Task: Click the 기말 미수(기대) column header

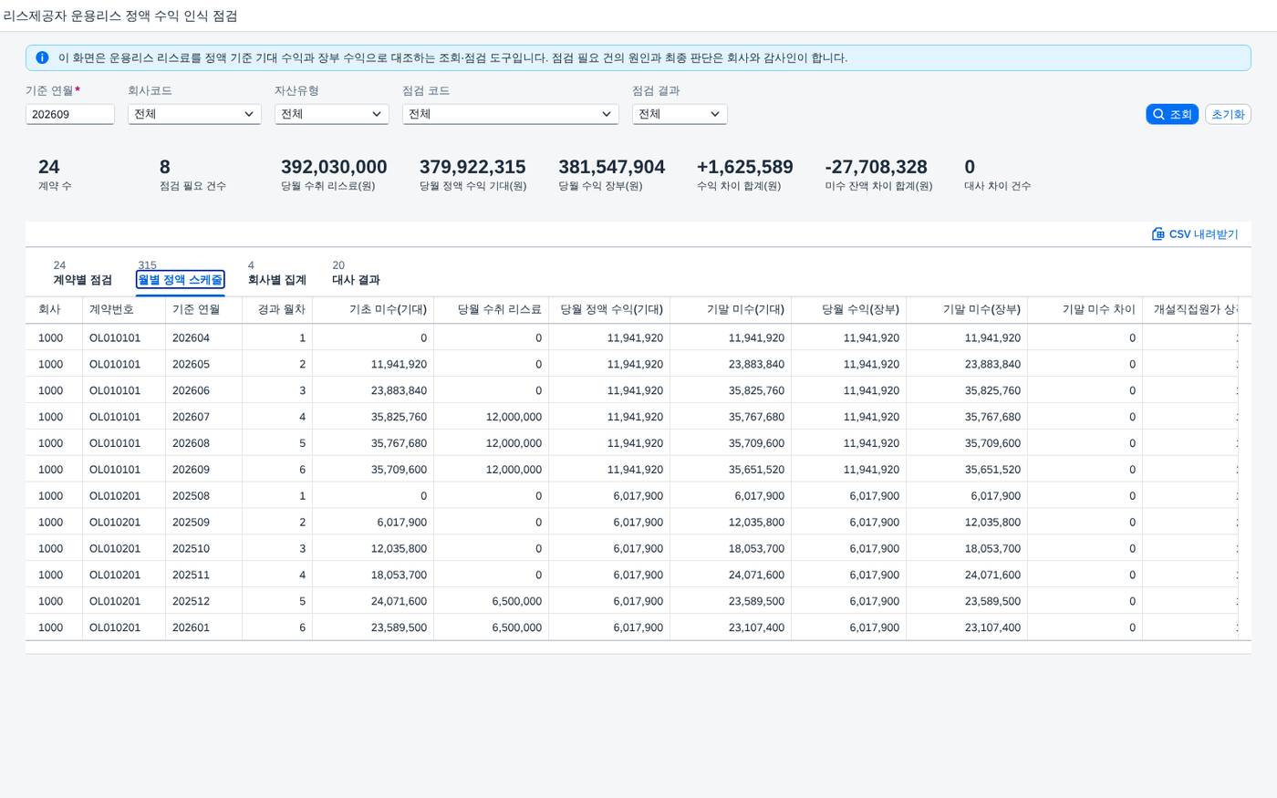Action: [x=731, y=310]
